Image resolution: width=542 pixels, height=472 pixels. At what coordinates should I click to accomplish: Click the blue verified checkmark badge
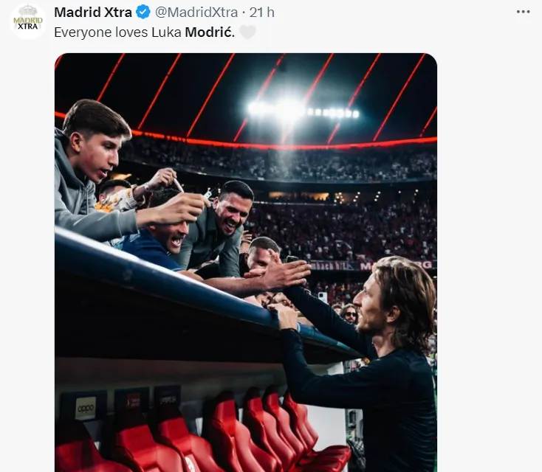point(143,13)
